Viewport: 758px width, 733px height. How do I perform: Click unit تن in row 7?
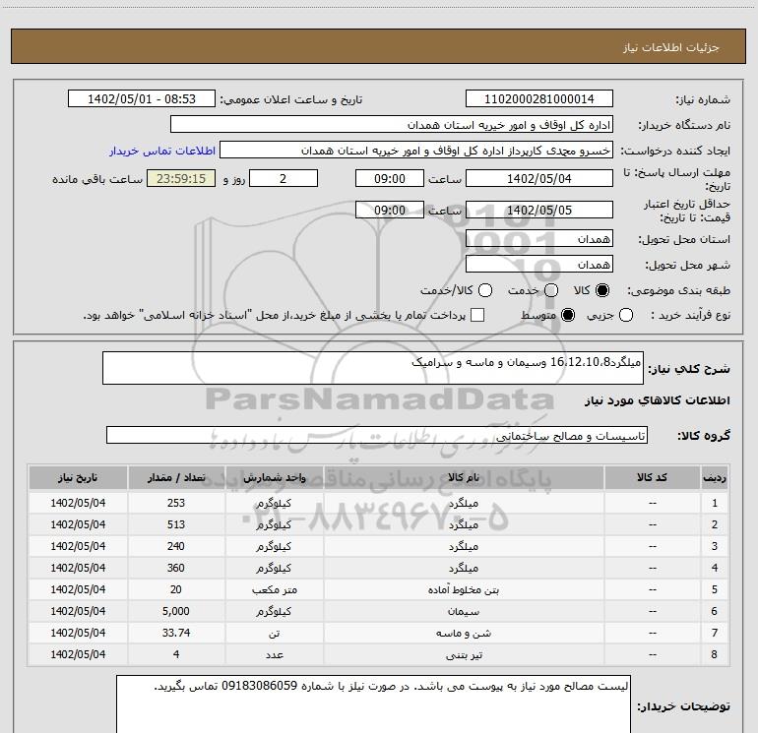pyautogui.click(x=274, y=633)
